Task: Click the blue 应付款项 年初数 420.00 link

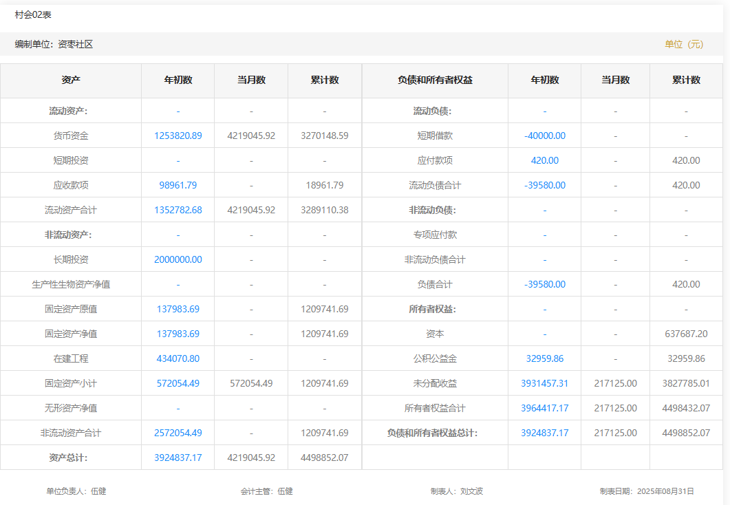Action: 544,160
